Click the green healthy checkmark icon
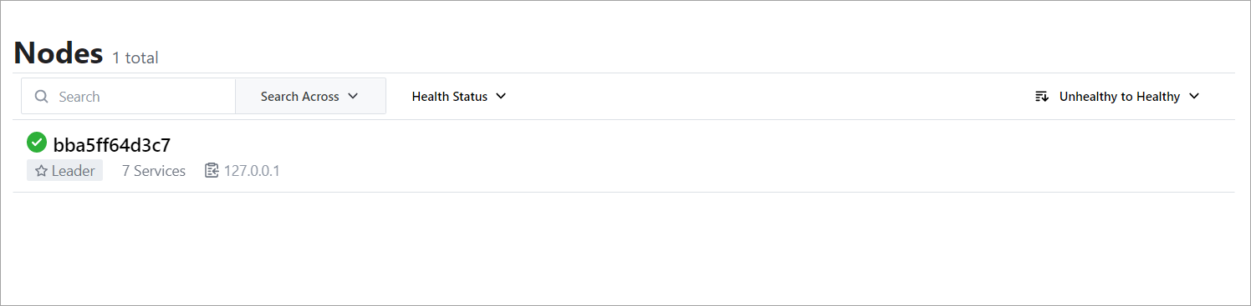Viewport: 1251px width, 306px height. pos(37,143)
